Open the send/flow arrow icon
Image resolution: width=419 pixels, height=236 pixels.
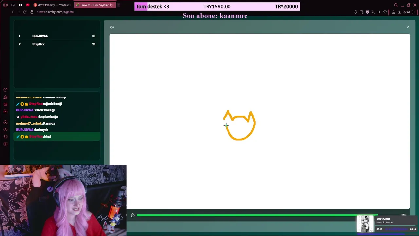379,12
